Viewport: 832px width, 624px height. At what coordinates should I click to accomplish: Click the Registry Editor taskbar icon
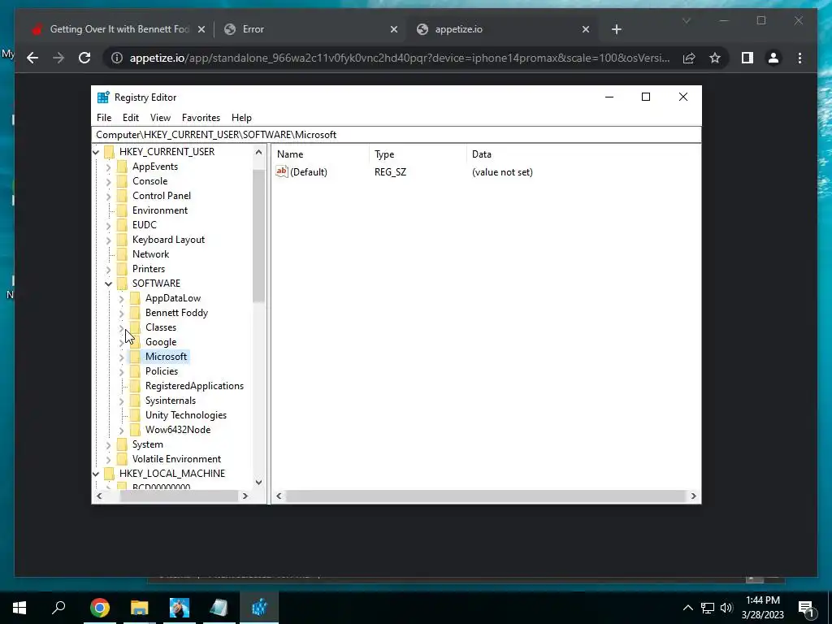259,608
